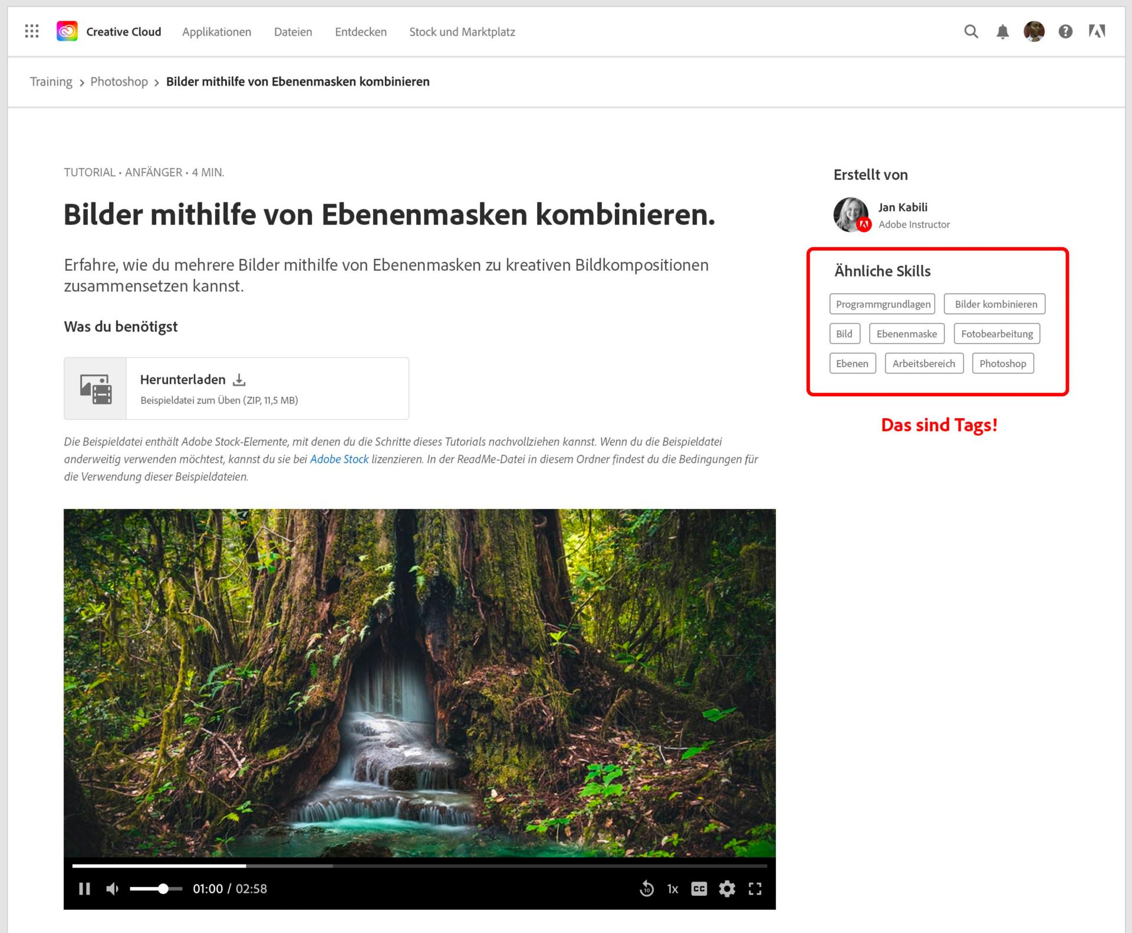The image size is (1132, 933).
Task: Open the video playback speed selector
Action: pyautogui.click(x=672, y=889)
